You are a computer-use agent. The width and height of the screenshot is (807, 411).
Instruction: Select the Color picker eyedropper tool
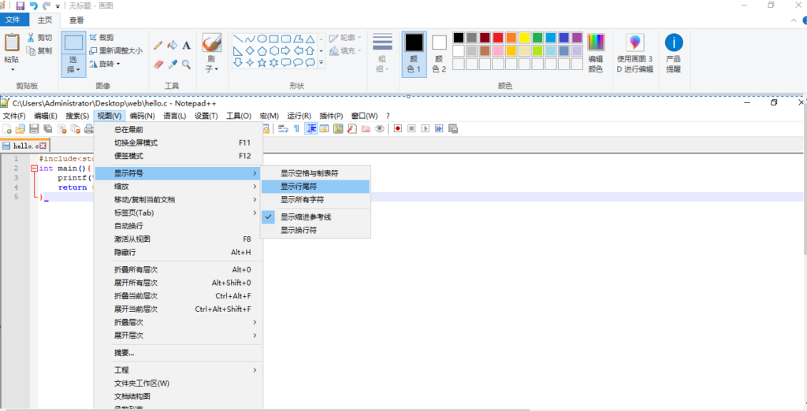(172, 64)
